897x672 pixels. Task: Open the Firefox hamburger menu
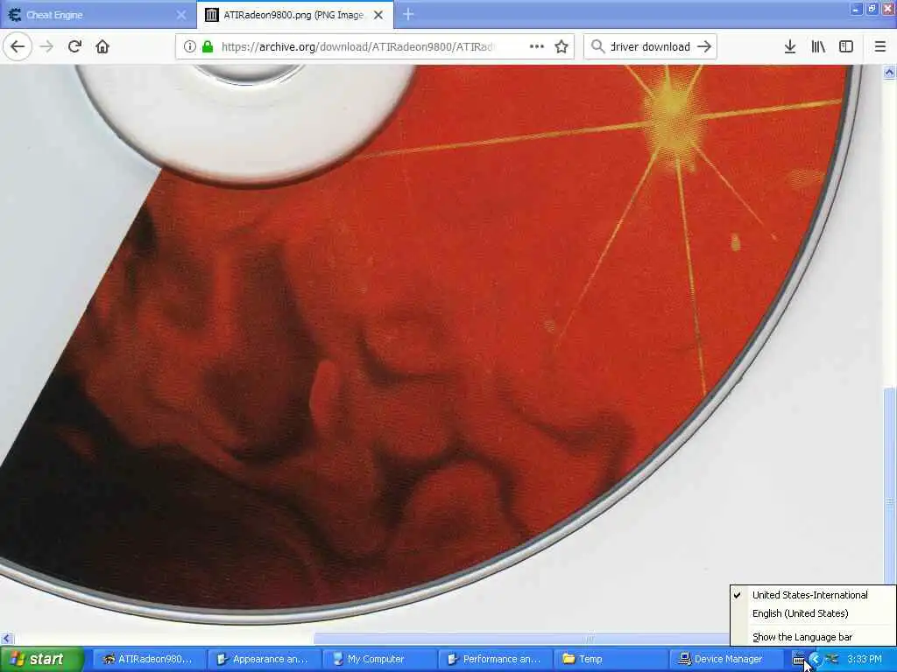tap(880, 47)
